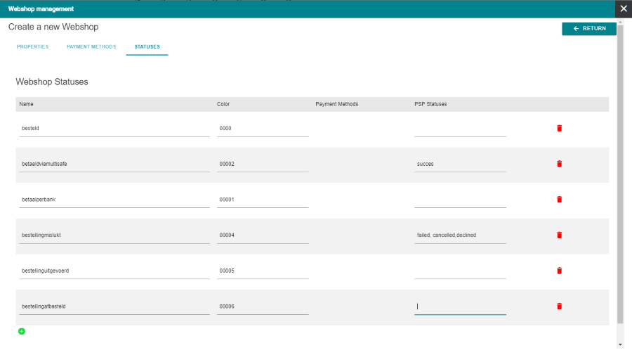Click the Webshop Statuses heading
Viewport: 632px width, 350px height.
tap(52, 82)
